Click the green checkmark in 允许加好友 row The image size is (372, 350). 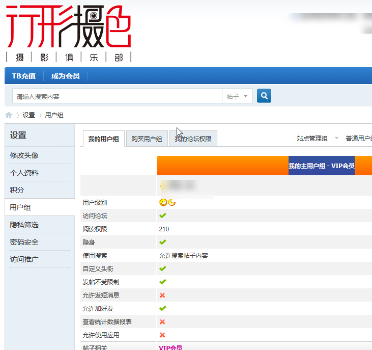pos(163,308)
